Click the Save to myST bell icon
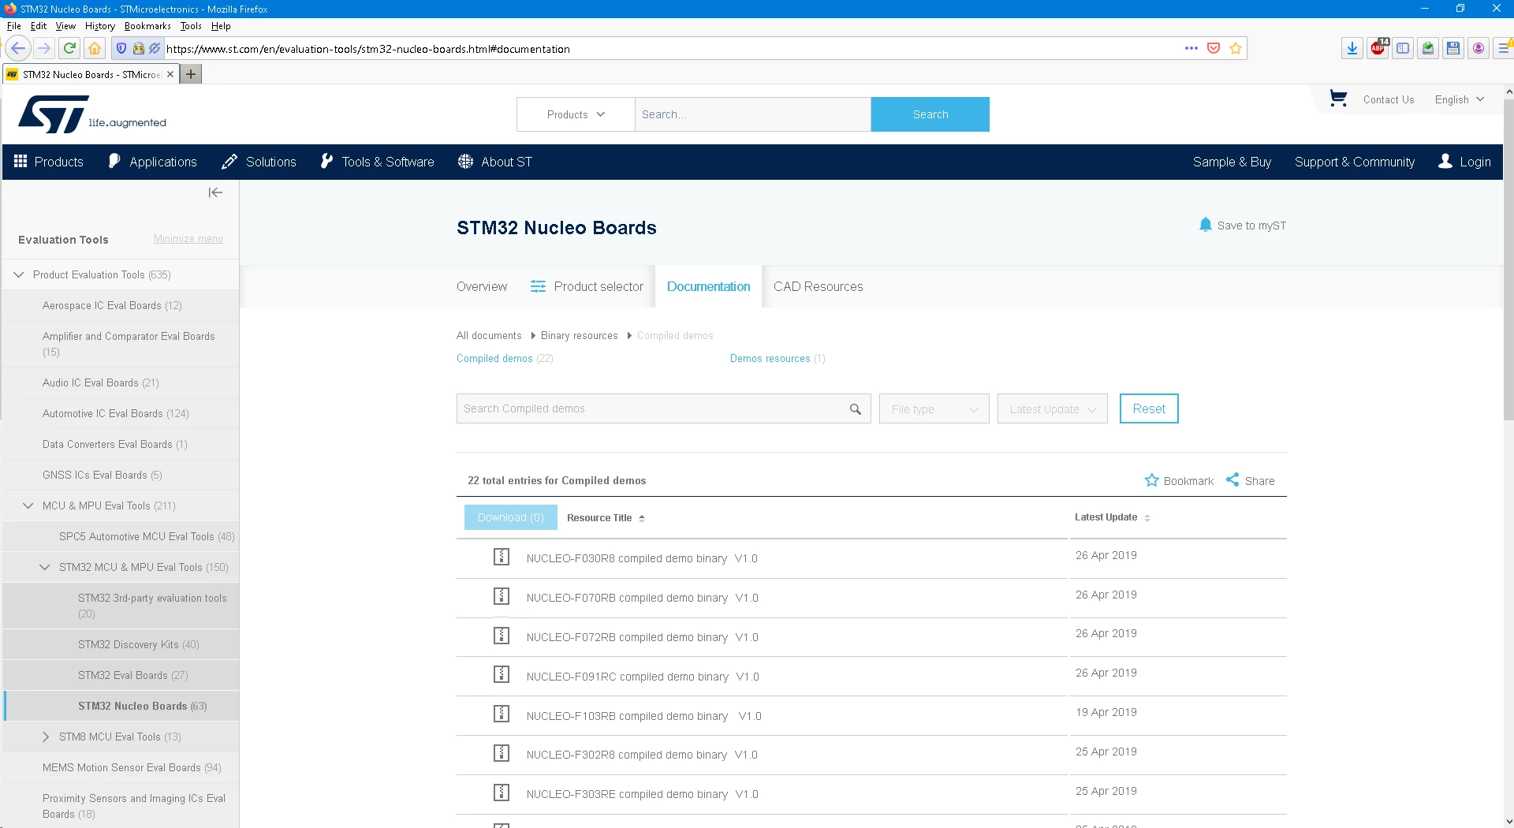1514x828 pixels. 1205,225
